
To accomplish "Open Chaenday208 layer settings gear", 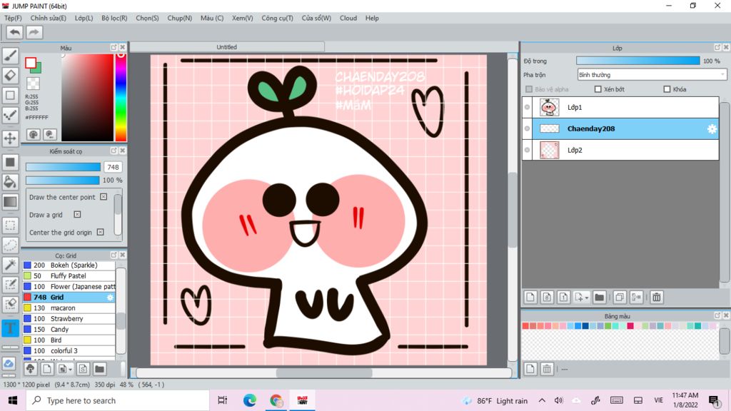I will pyautogui.click(x=712, y=129).
